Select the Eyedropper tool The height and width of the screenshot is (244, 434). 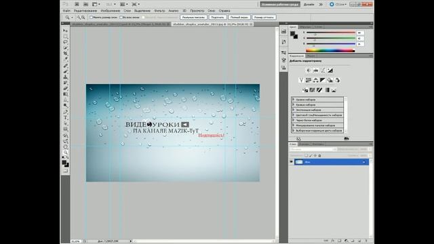coord(65,59)
